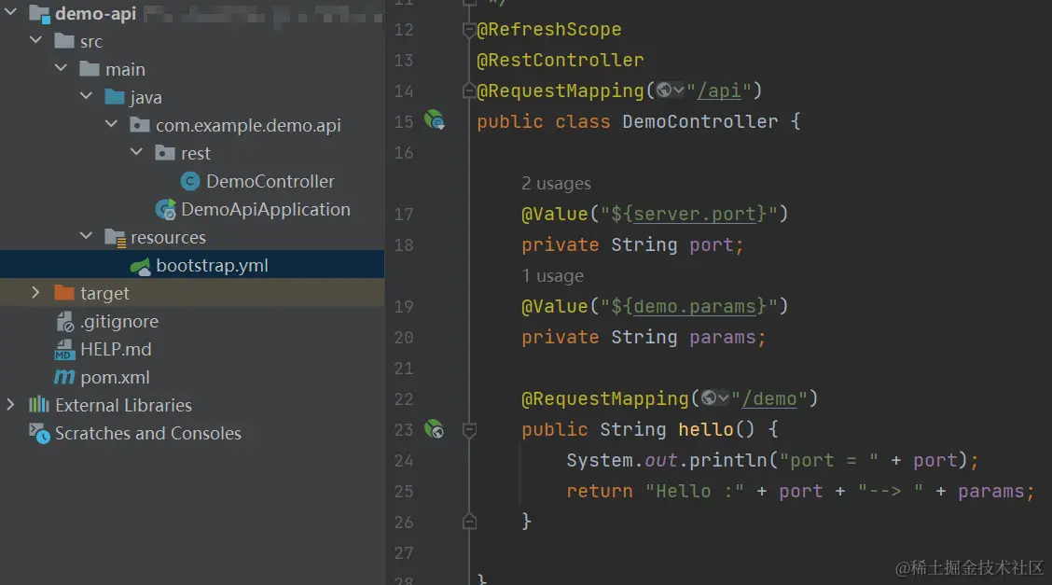Click the DemoController class icon

(x=190, y=181)
